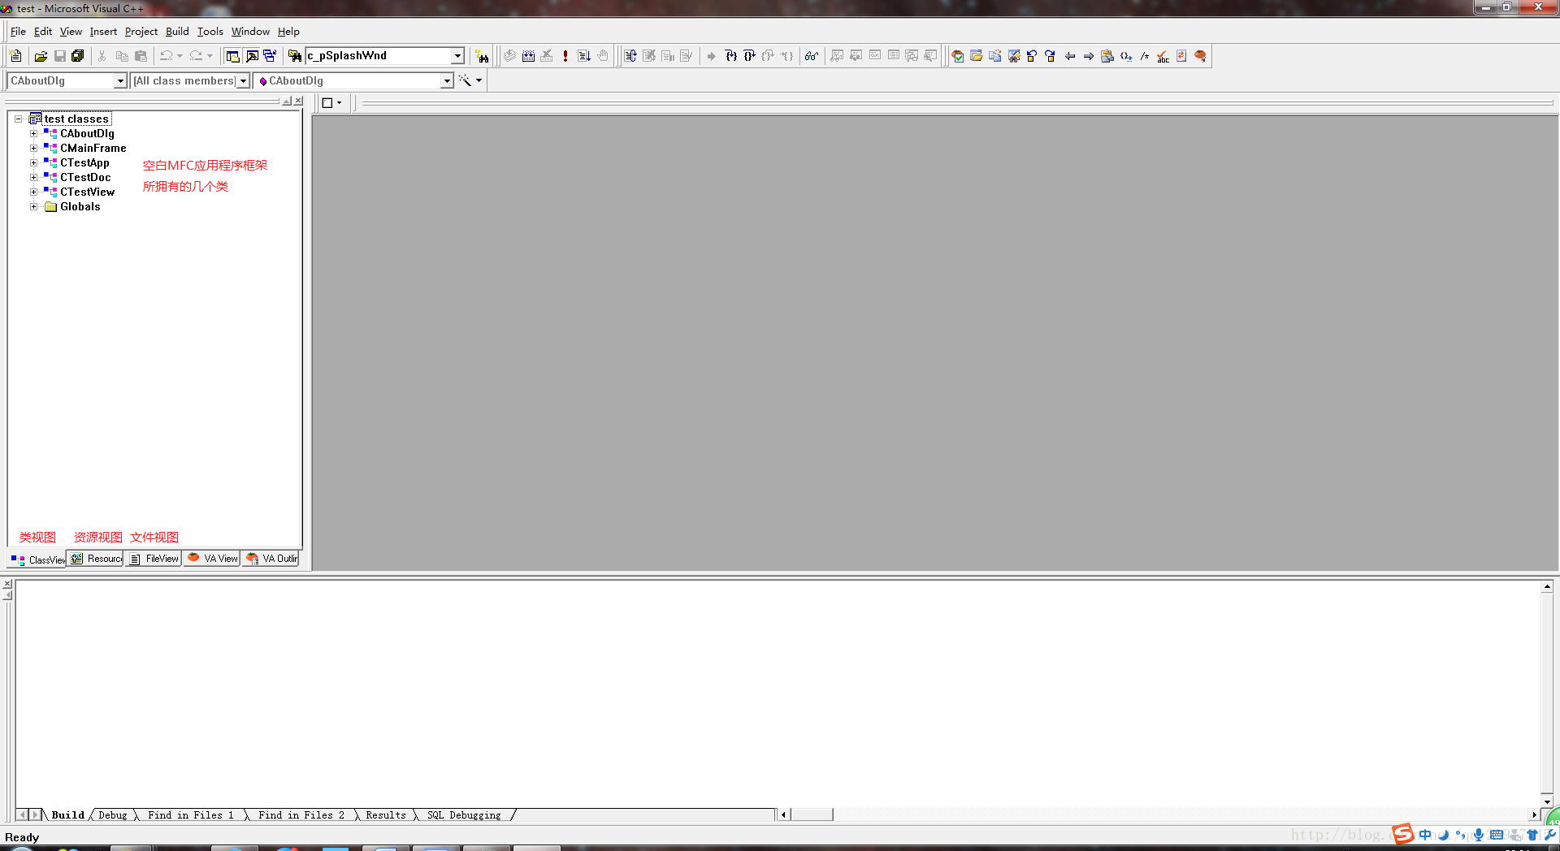Click the Open file folder icon
This screenshot has width=1560, height=851.
[41, 56]
